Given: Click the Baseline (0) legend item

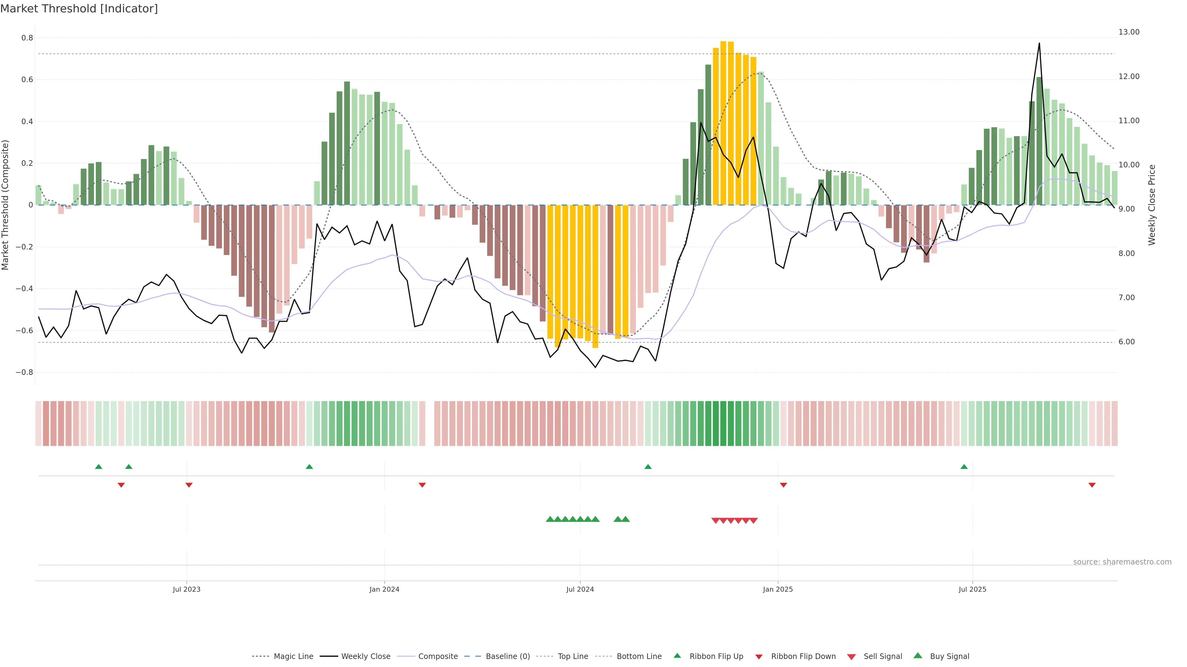Looking at the screenshot, I should pyautogui.click(x=508, y=657).
